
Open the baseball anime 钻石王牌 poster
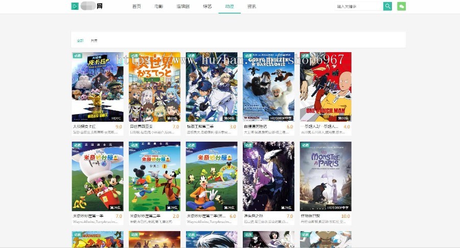(212, 87)
